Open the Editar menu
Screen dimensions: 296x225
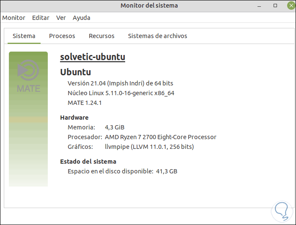41,18
